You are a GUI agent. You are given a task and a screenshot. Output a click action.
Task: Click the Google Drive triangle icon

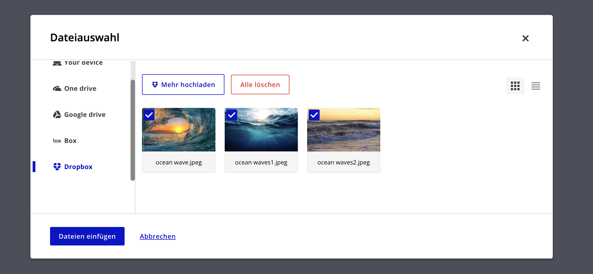[x=57, y=115]
